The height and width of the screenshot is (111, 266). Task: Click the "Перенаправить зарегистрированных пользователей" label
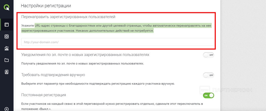tap(68, 17)
